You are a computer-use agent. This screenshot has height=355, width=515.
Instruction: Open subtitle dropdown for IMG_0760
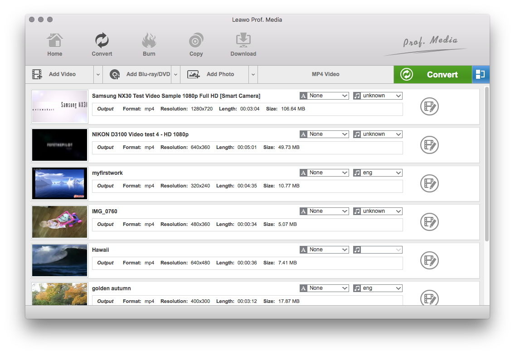324,211
